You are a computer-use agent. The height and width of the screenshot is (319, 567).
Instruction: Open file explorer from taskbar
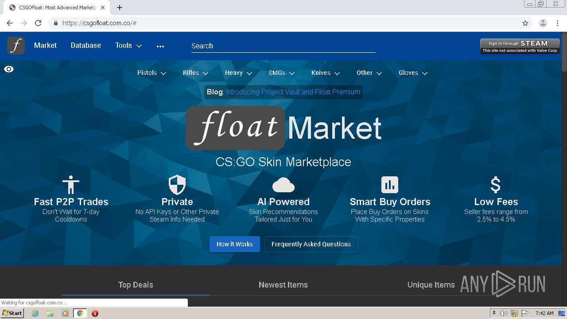(x=50, y=313)
